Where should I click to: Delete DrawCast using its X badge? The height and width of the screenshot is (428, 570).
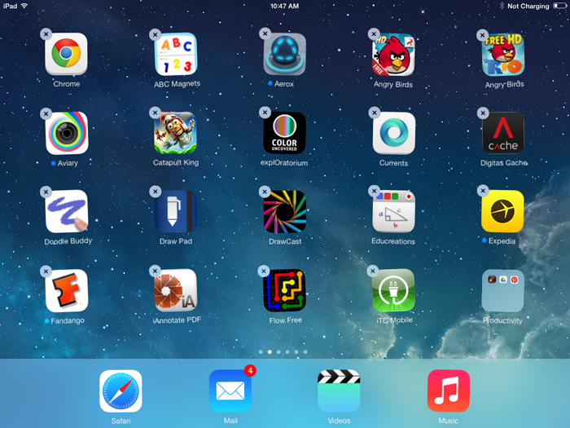[x=265, y=192]
